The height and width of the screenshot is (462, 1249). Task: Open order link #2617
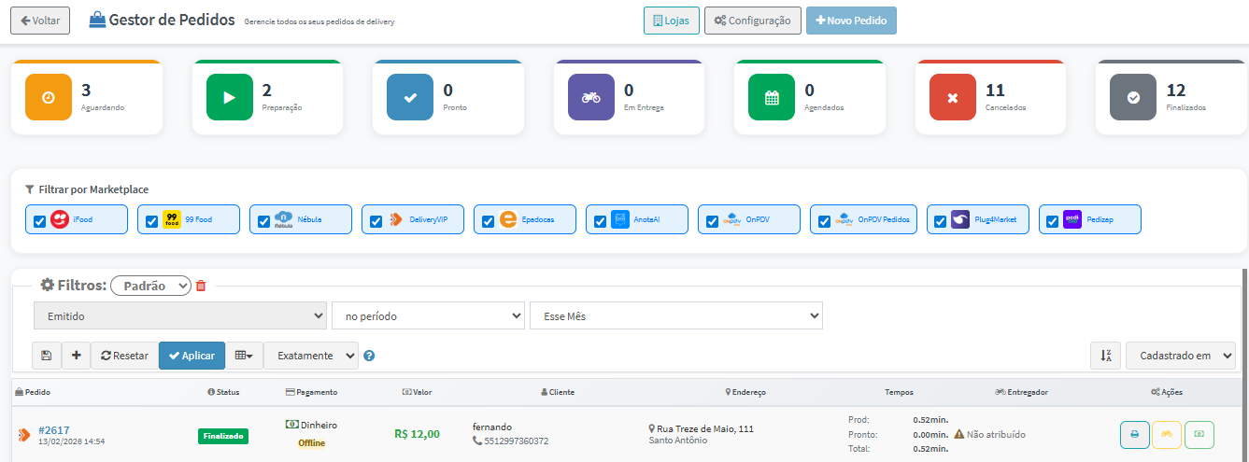pyautogui.click(x=54, y=430)
